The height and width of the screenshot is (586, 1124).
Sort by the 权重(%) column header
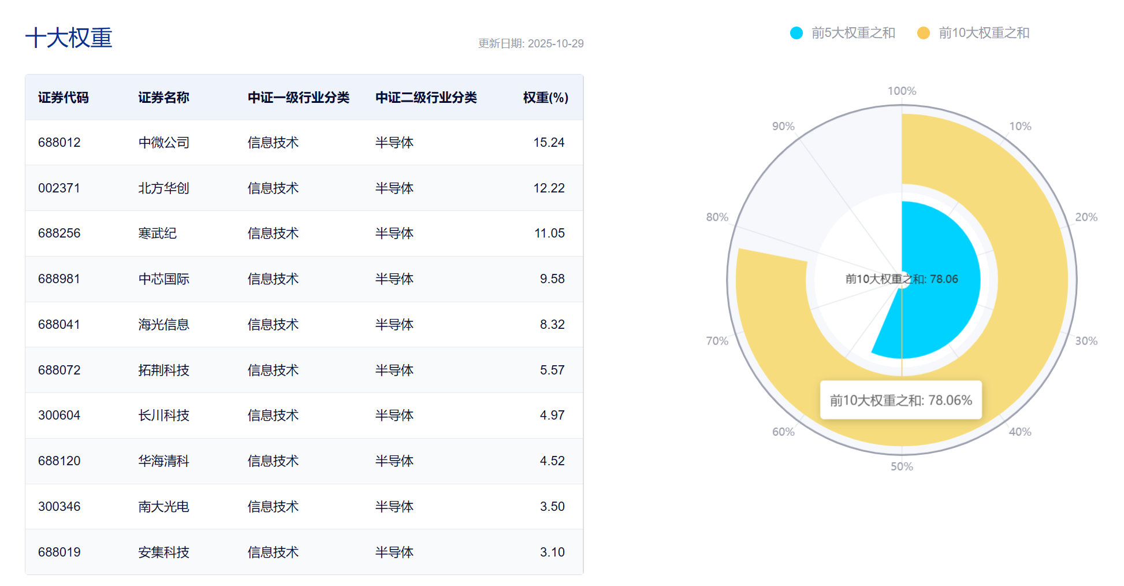point(544,98)
